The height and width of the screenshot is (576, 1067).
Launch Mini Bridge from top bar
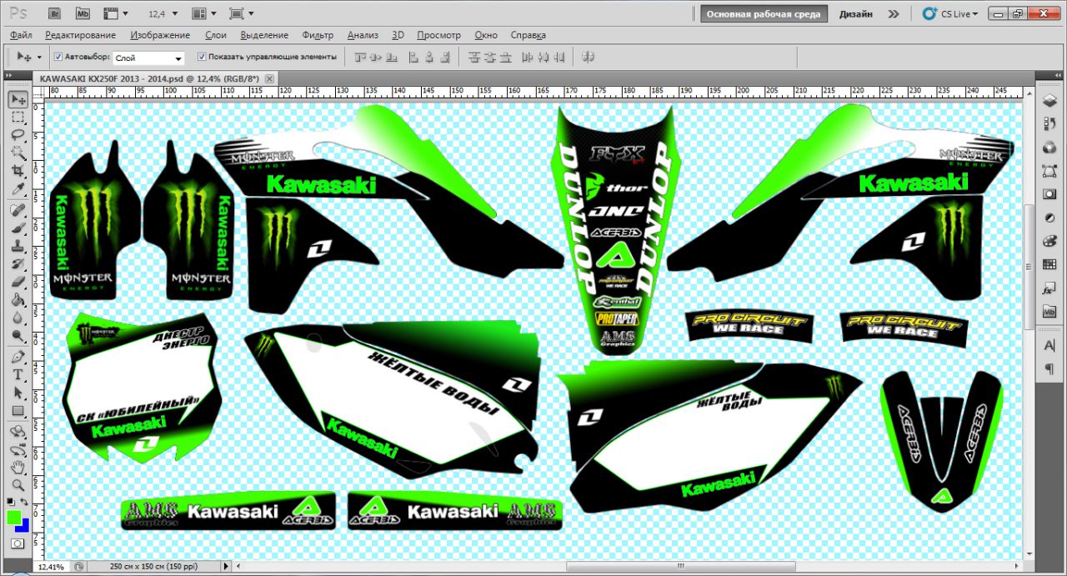pyautogui.click(x=83, y=13)
